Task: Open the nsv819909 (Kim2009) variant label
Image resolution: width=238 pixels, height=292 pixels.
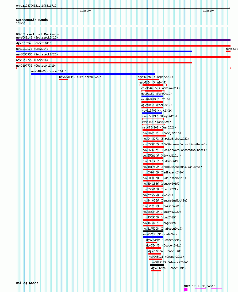Action: [157, 111]
